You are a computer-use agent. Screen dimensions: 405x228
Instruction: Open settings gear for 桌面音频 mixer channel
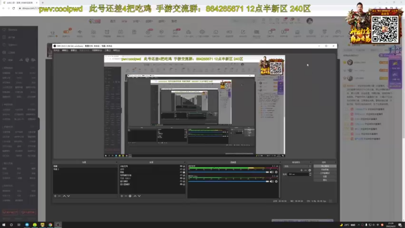(276, 172)
